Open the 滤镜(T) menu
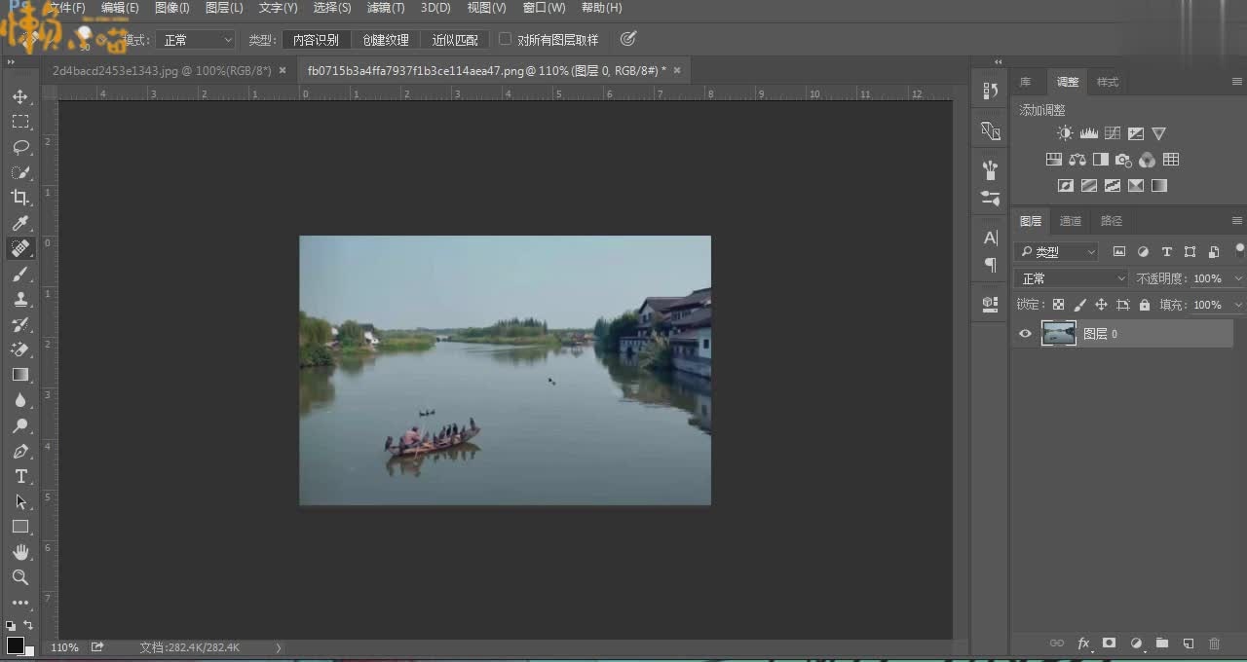The image size is (1247, 662). (x=385, y=8)
